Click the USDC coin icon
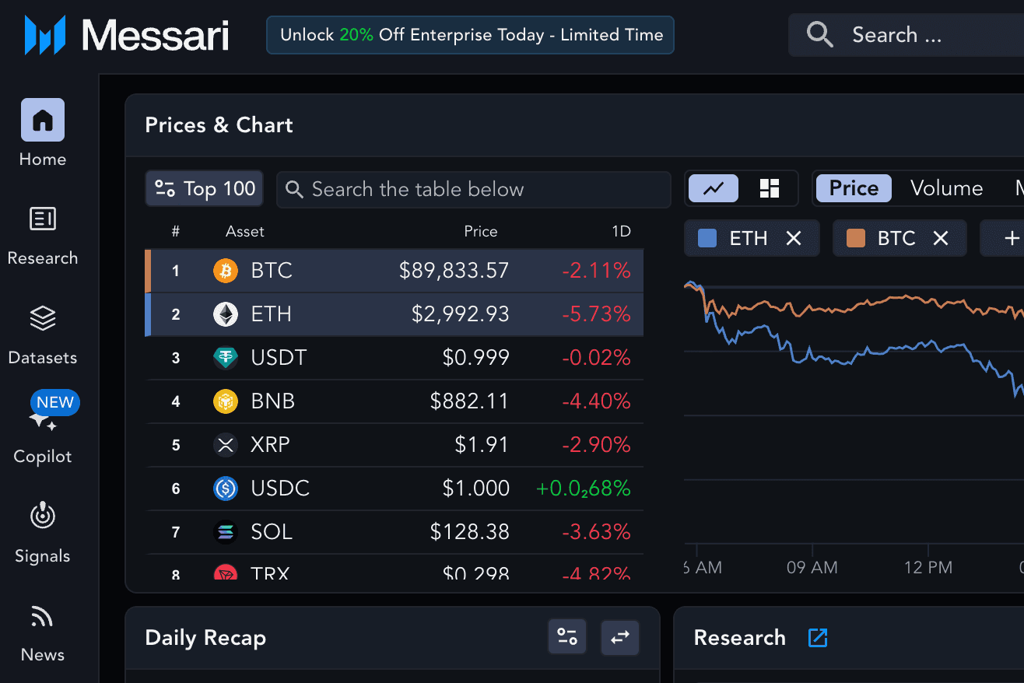 point(226,489)
